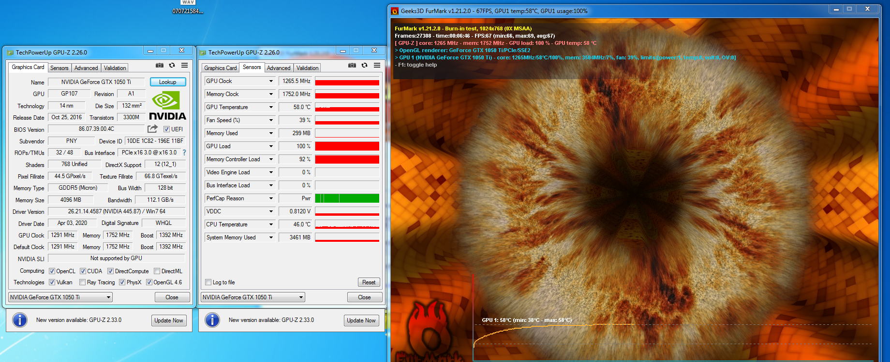Screen dimensions: 890x362
Task: Open the Fan Speed (%) sensor dropdown
Action: [271, 120]
